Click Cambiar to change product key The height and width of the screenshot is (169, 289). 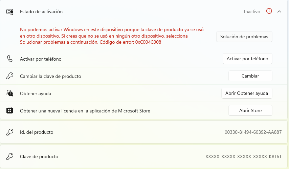click(x=250, y=76)
